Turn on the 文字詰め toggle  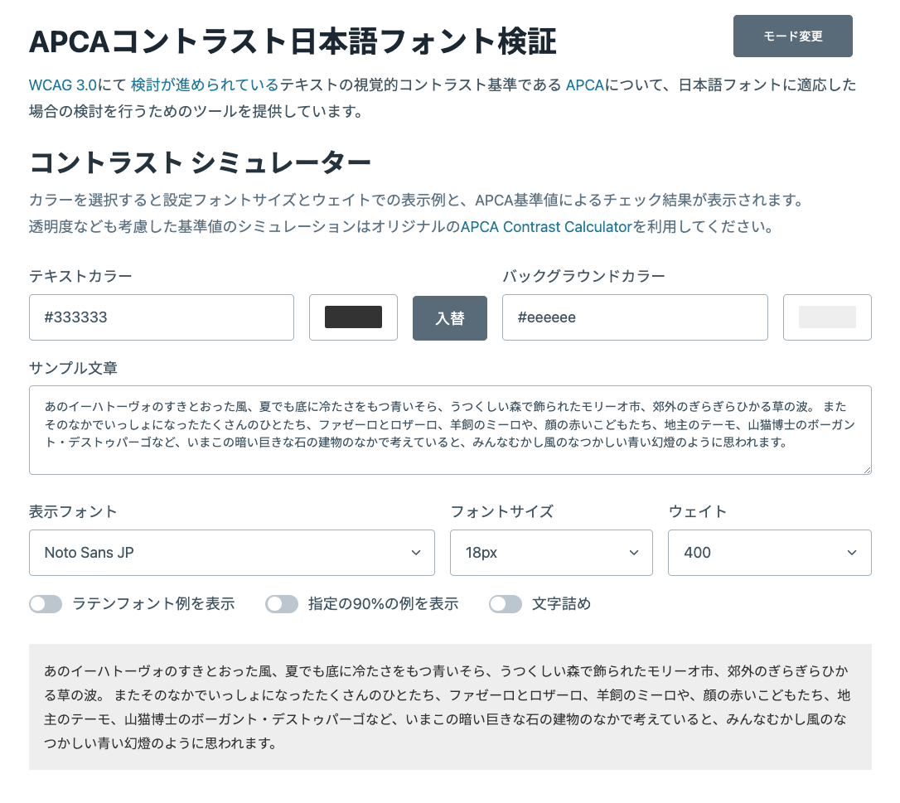click(506, 604)
